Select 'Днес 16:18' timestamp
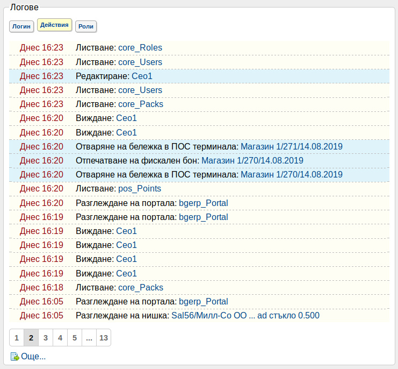398x369 pixels. 41,287
